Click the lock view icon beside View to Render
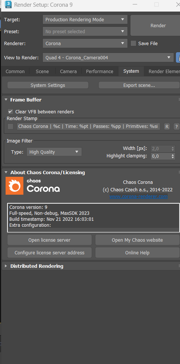 pyautogui.click(x=178, y=57)
